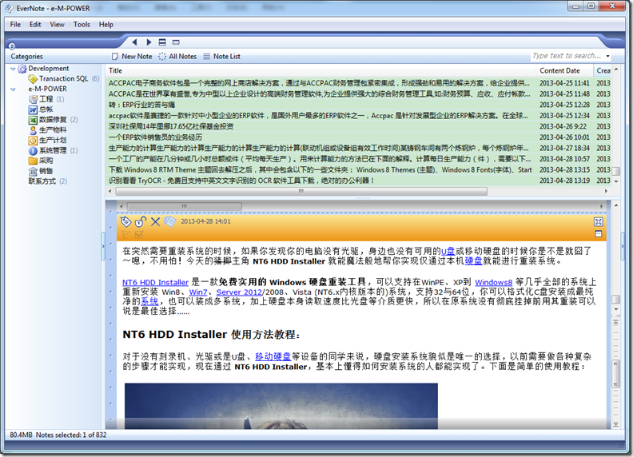This screenshot has width=633, height=457.
Task: Open the File menu
Action: 15,25
